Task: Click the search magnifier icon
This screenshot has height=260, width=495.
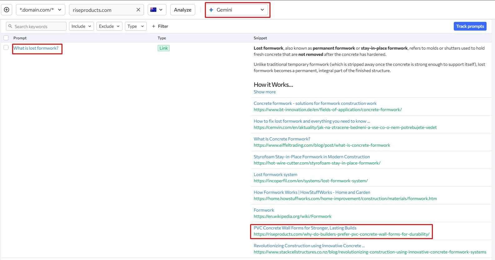Action: (x=10, y=26)
